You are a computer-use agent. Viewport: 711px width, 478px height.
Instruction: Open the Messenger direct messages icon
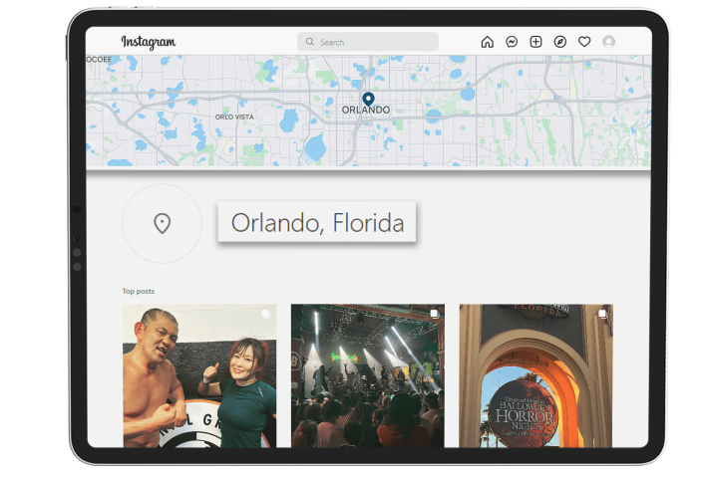coord(512,42)
